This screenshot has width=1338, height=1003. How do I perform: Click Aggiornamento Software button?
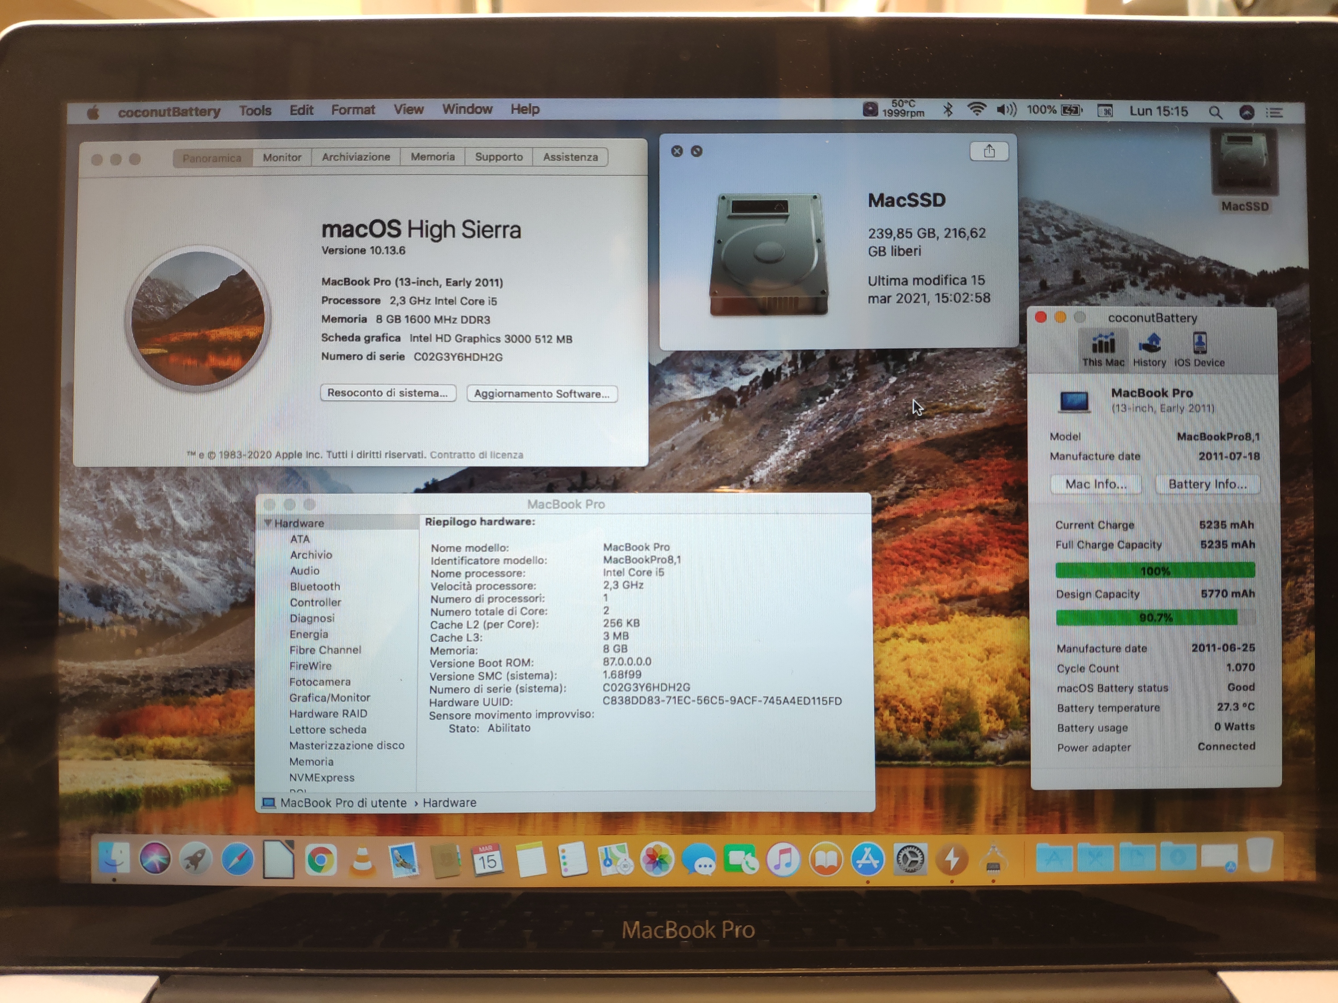coord(541,394)
